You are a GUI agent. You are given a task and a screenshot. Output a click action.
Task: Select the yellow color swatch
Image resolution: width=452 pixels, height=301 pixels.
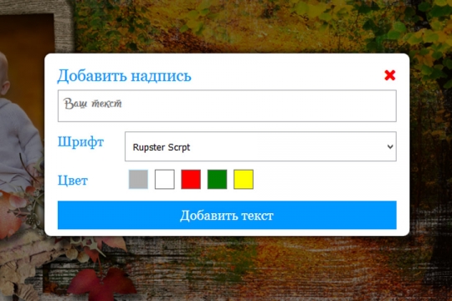click(244, 180)
